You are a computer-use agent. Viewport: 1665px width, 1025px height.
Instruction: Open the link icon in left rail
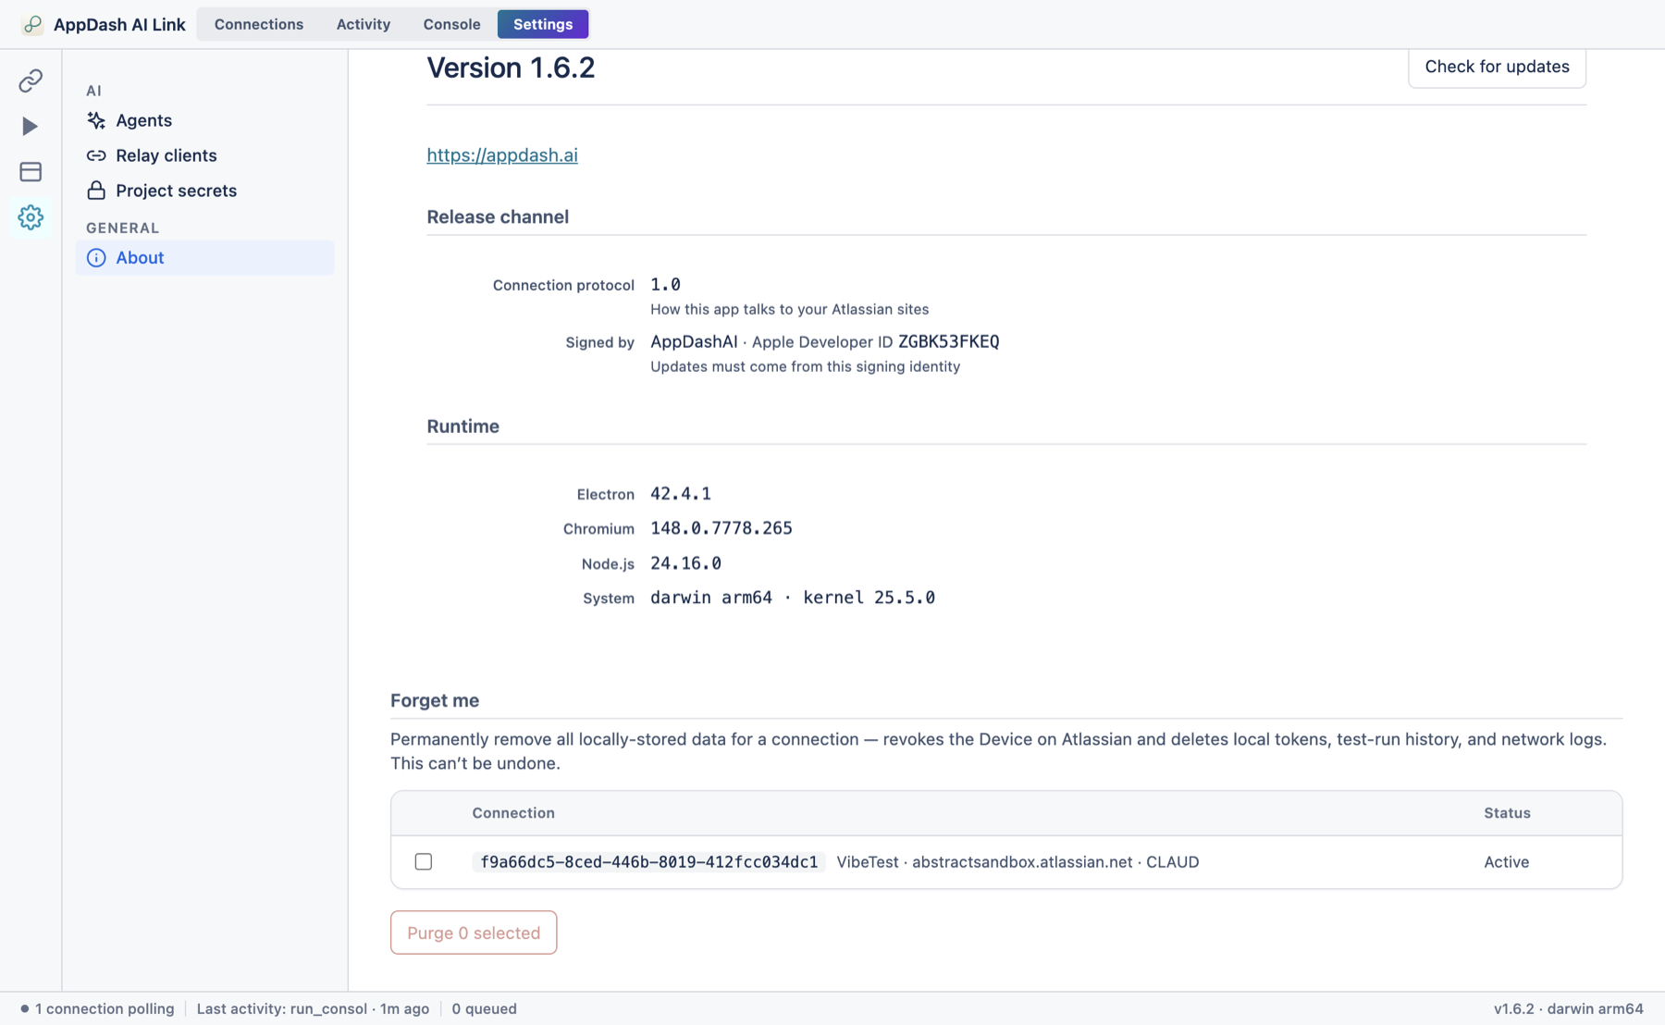pos(31,80)
